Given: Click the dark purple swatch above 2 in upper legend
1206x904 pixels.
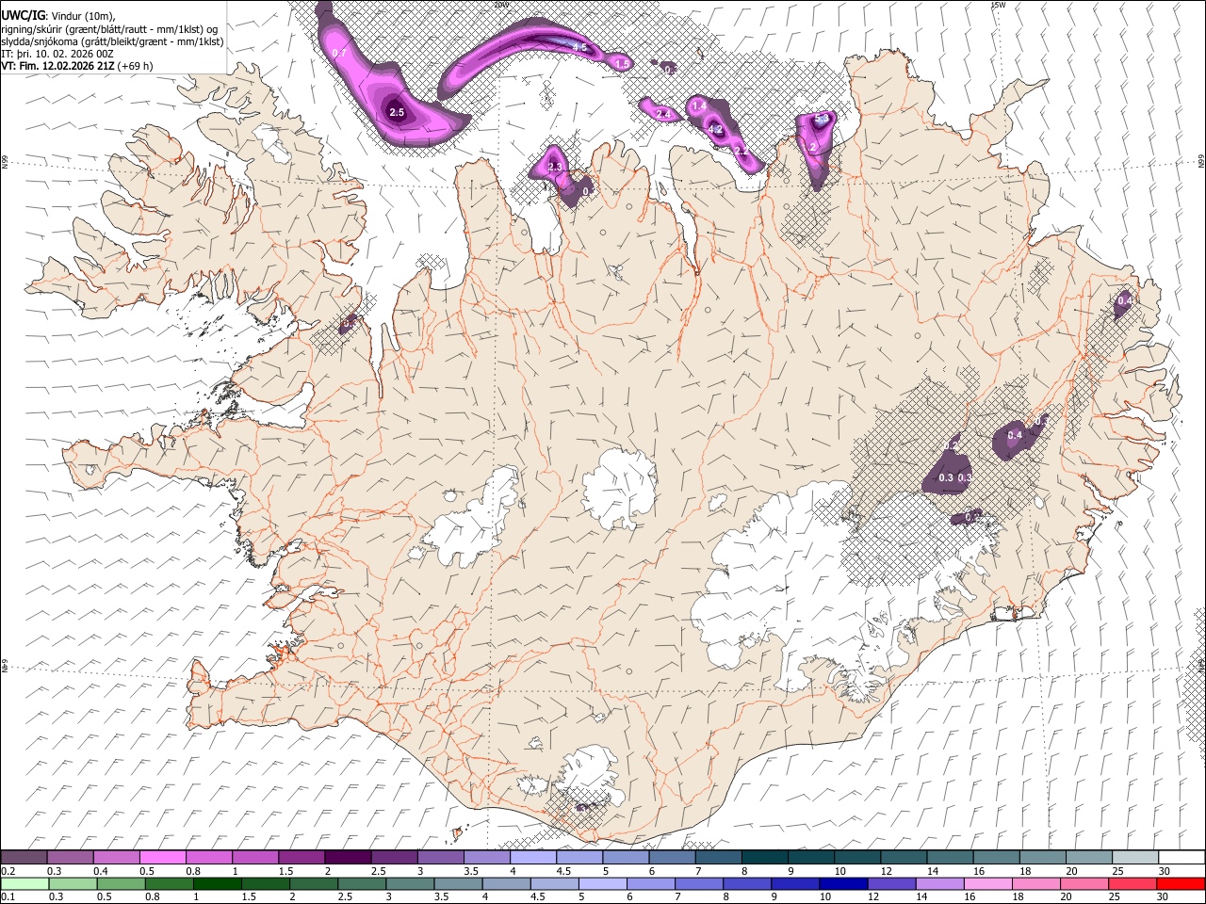Looking at the screenshot, I should tap(348, 857).
